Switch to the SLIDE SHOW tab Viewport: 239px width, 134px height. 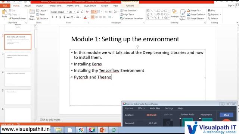pos(90,6)
